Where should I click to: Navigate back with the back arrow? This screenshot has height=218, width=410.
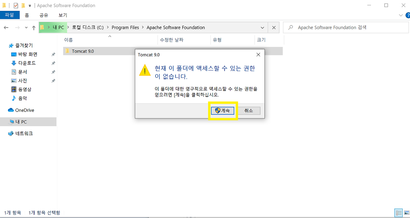6,28
